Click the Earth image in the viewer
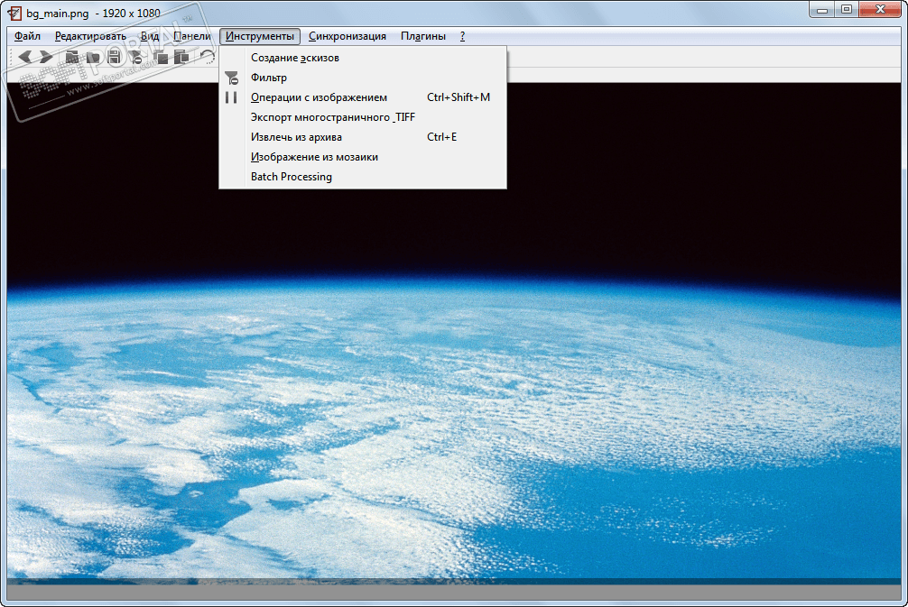The height and width of the screenshot is (607, 908). pos(451,406)
